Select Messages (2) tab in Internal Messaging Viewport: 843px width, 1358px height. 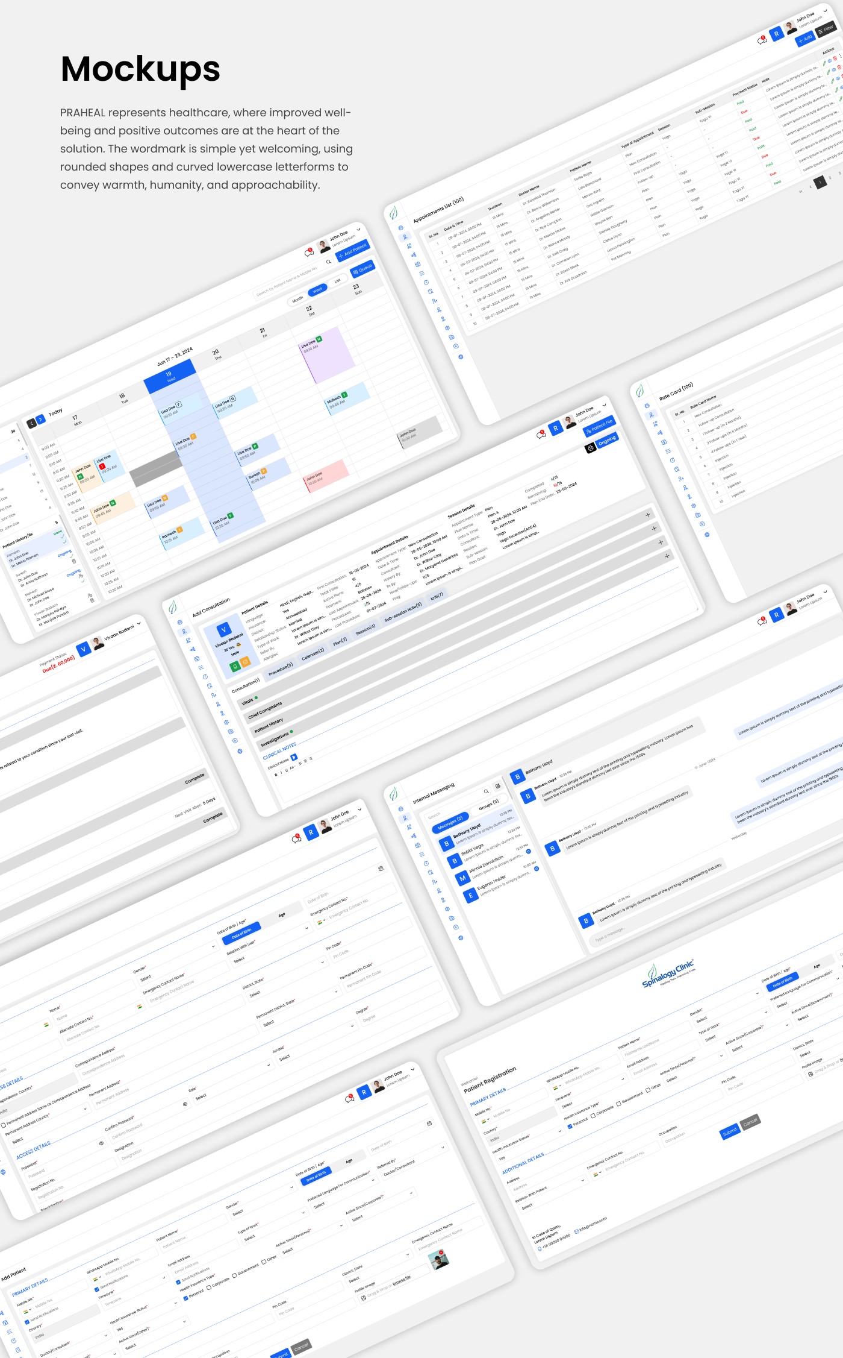450,823
